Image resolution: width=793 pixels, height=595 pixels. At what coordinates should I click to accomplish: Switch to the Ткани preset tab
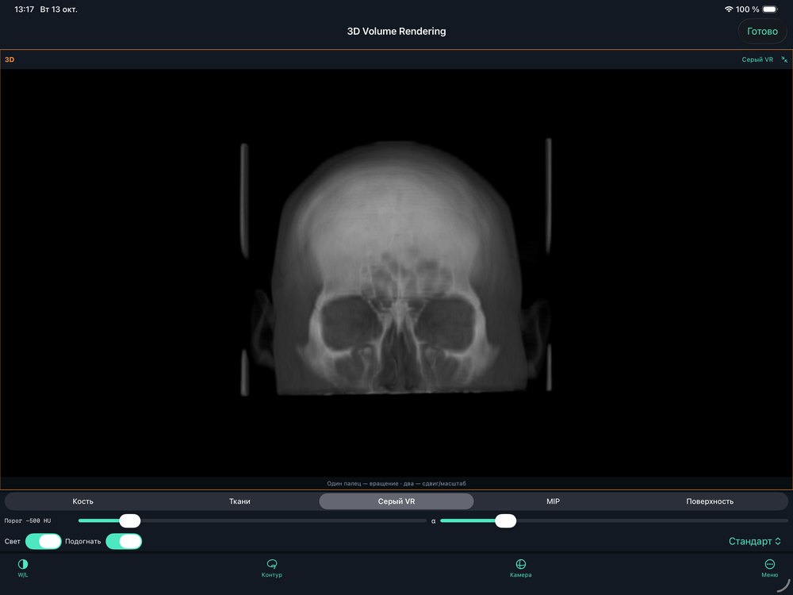pyautogui.click(x=239, y=501)
